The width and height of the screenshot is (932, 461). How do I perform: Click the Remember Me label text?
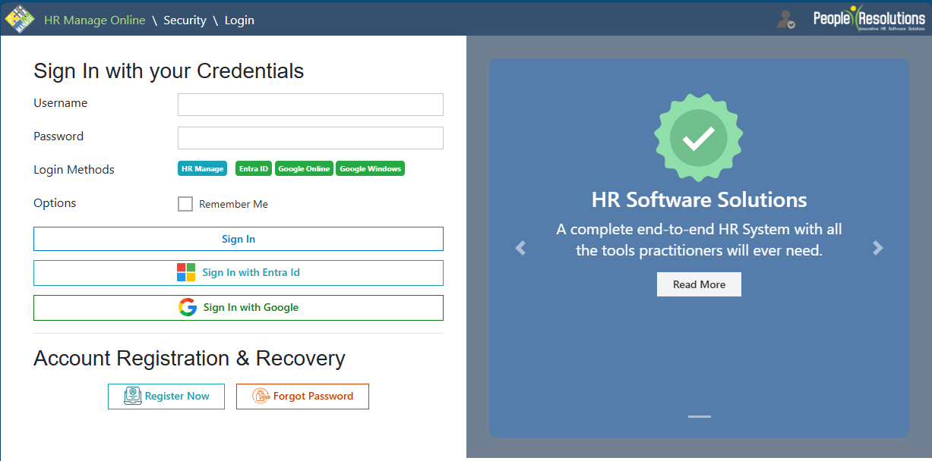[x=233, y=204]
